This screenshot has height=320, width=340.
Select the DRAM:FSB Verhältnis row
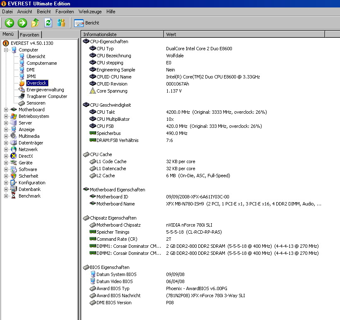click(x=131, y=140)
